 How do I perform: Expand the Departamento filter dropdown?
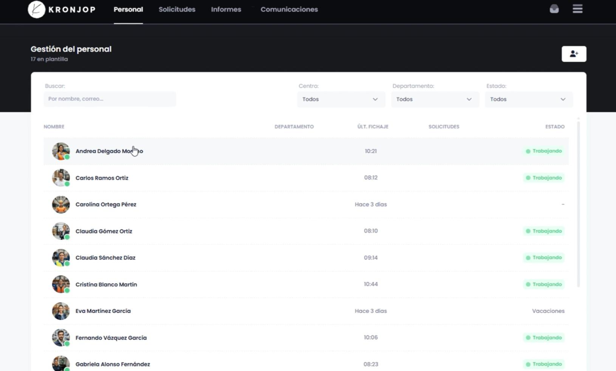point(435,99)
